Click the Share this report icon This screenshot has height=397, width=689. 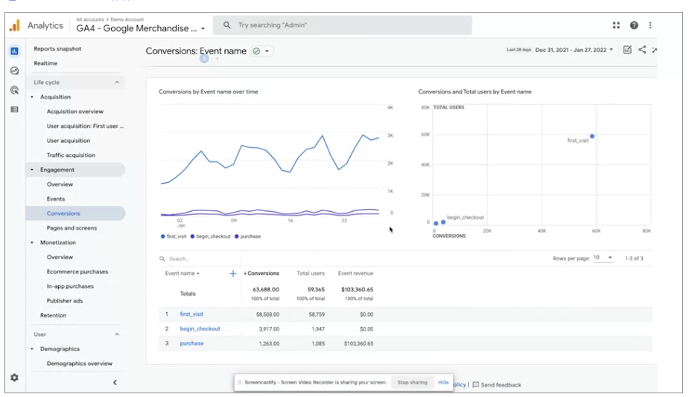point(642,50)
